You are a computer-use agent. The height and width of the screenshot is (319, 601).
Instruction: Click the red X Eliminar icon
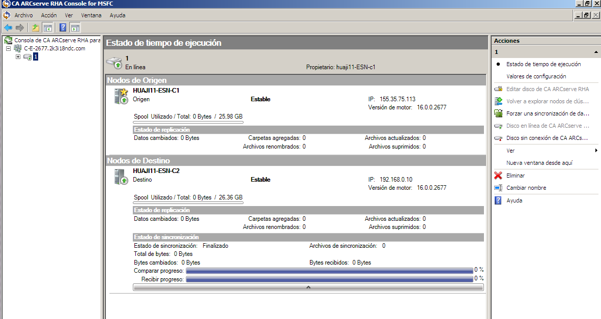[498, 176]
